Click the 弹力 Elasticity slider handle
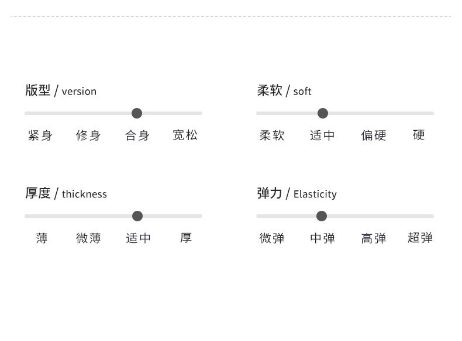 point(322,216)
